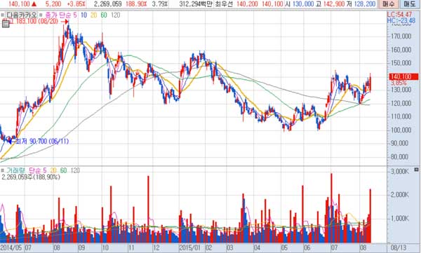The width and height of the screenshot is (421, 253).
Task: Click the 3,000K volume axis label
Action: (x=400, y=171)
